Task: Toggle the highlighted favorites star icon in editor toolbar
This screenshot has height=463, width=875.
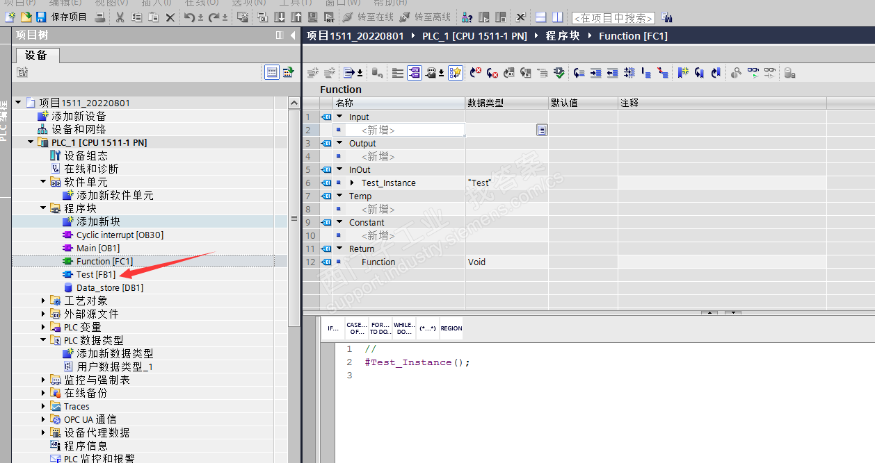Action: click(456, 73)
